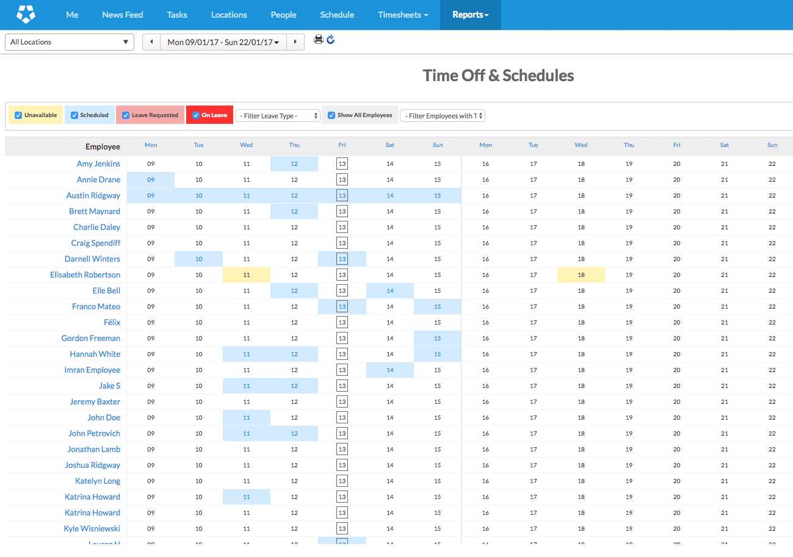
Task: Go to next date range arrow
Action: pos(295,42)
